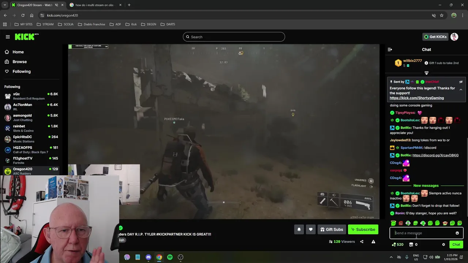The height and width of the screenshot is (263, 468).
Task: Reload the page
Action: tap(23, 15)
